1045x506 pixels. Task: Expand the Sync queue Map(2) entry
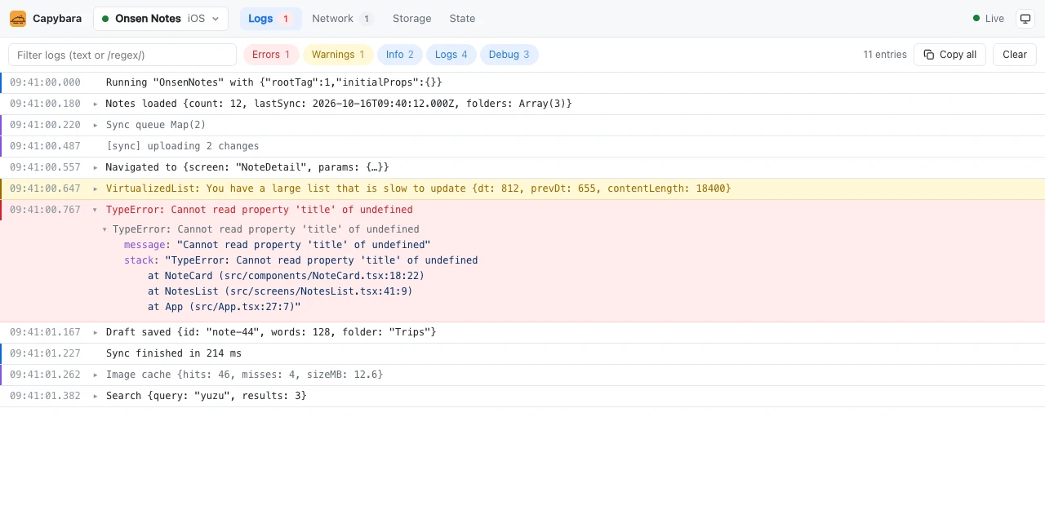pyautogui.click(x=96, y=125)
